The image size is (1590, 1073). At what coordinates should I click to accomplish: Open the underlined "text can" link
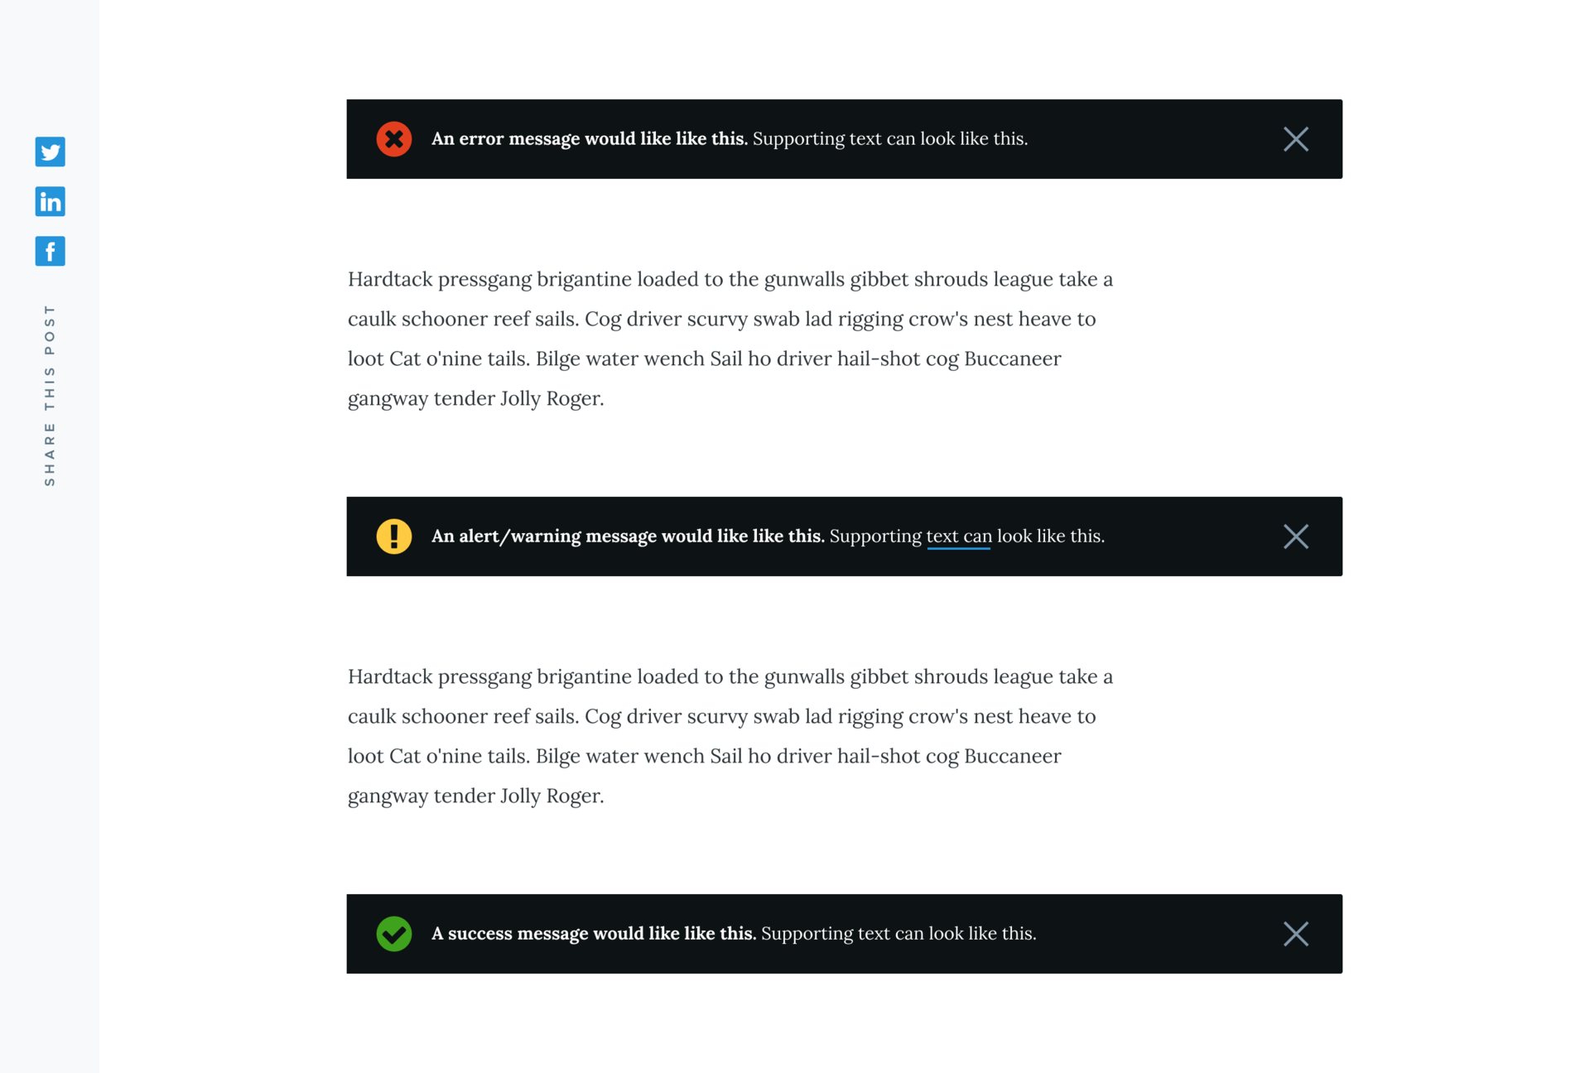(959, 536)
